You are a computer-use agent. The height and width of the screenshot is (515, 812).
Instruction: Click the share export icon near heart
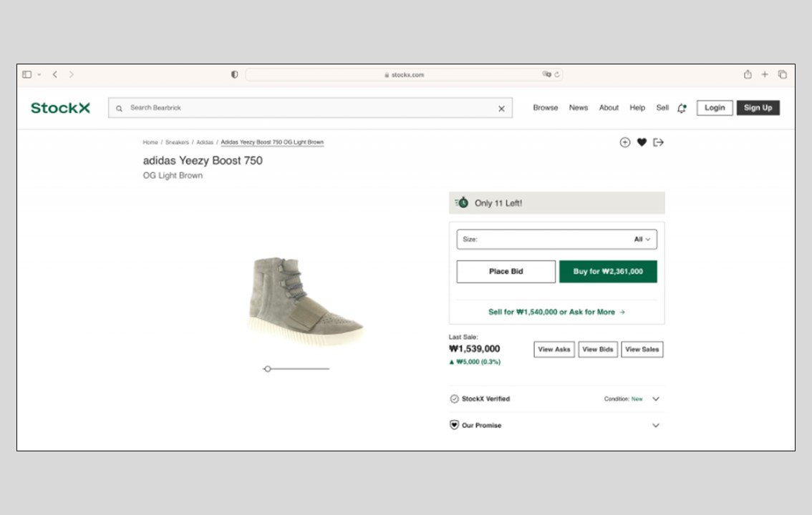659,142
